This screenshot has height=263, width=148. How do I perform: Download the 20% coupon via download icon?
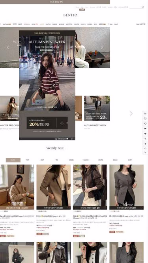62,123
